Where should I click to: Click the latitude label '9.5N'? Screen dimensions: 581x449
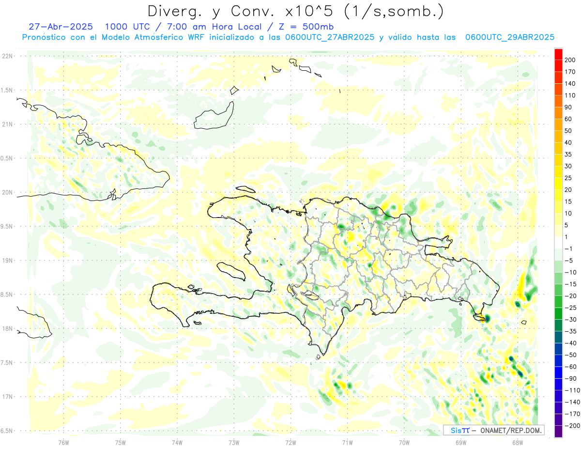tap(7, 227)
